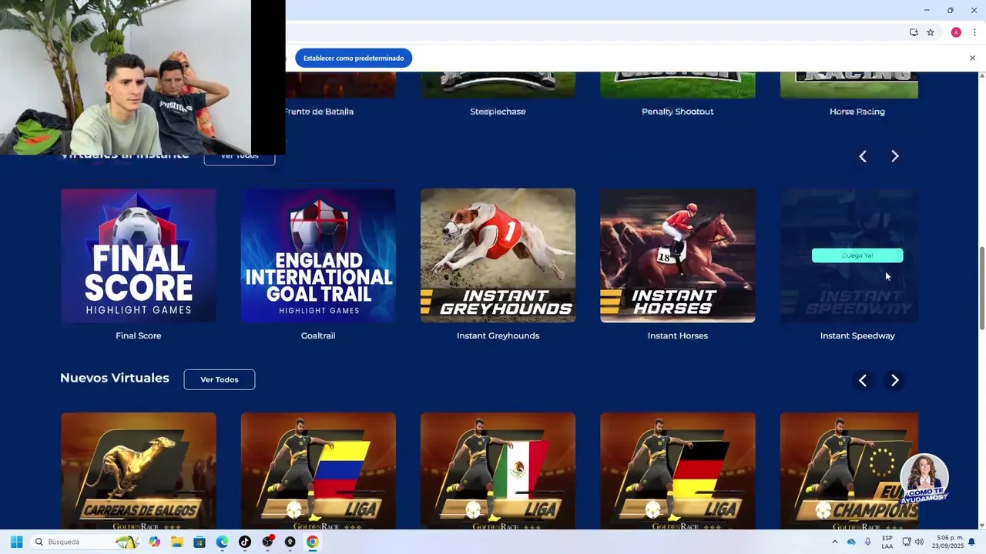986x554 pixels.
Task: Open the clock showing 5:06 p. m.
Action: (947, 542)
